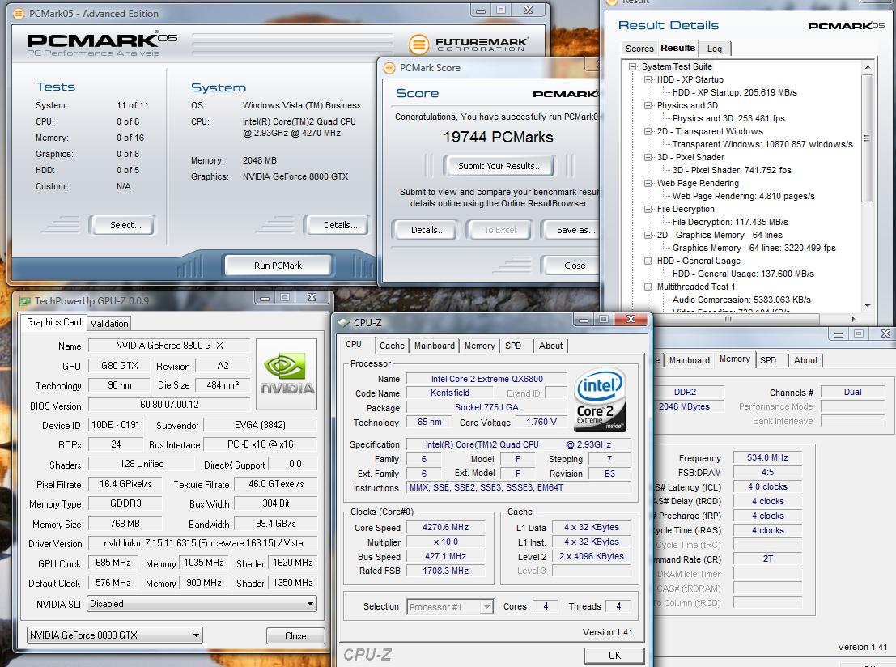Screen dimensions: 896x667
Task: Click the Driver Version field in GPU-Z
Action: click(203, 543)
